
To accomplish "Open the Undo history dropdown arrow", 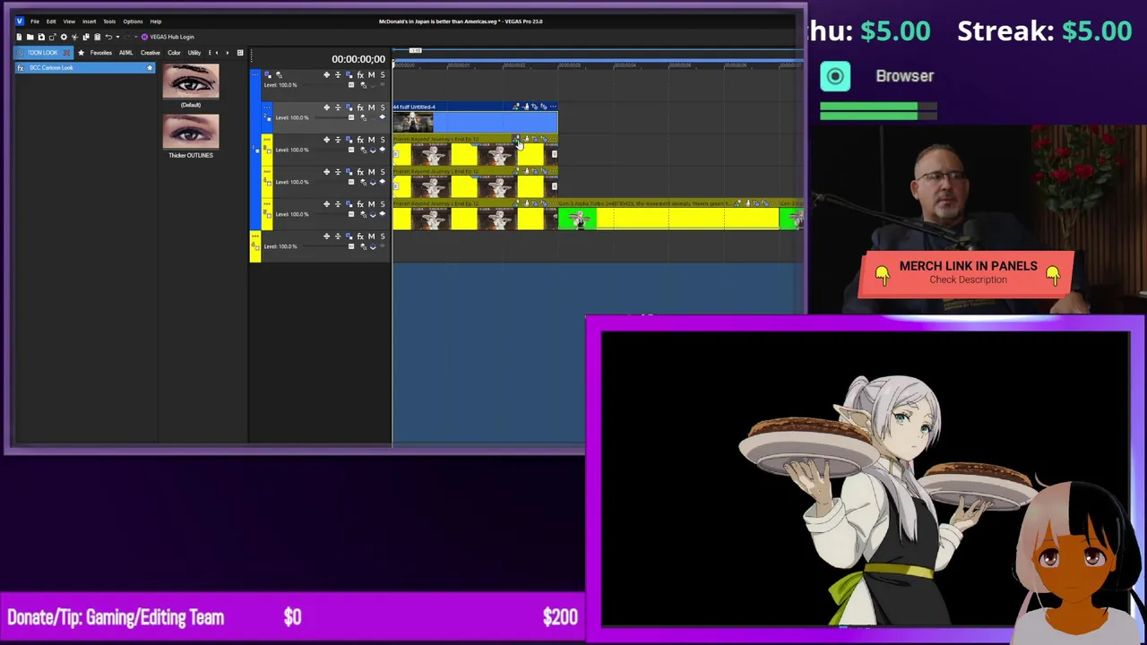I will [x=116, y=37].
